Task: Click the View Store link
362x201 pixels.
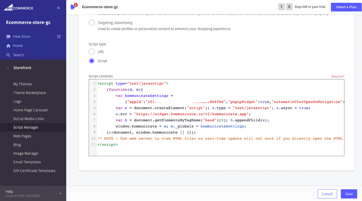Action: tap(22, 36)
